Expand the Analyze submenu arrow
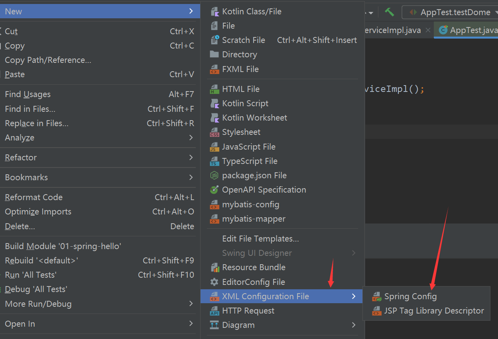 pyautogui.click(x=191, y=138)
